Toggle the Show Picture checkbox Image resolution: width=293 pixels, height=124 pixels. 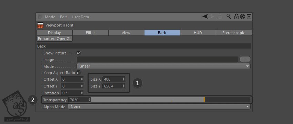click(x=79, y=53)
